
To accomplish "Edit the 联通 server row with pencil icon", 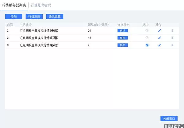I will [x=159, y=38].
